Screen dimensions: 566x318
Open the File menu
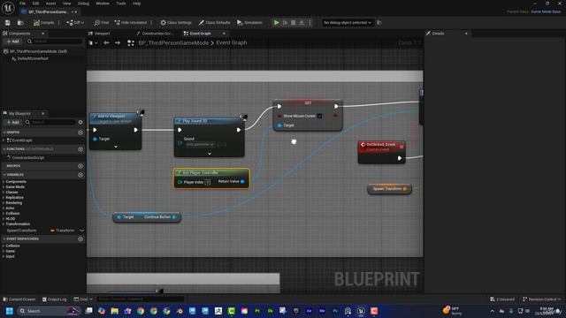click(x=22, y=4)
